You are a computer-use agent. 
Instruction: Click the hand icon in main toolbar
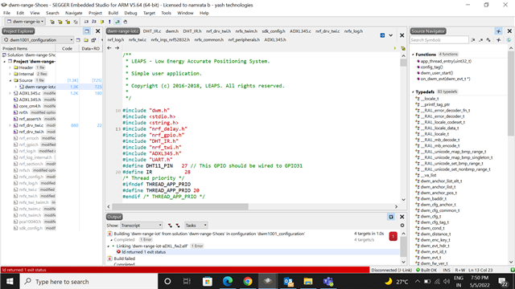point(126,22)
